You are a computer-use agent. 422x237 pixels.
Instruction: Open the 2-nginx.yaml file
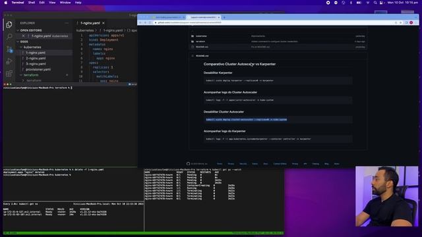point(36,59)
